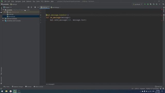The height and width of the screenshot is (93, 165).
Task: Click the clock app icon in the taskbar
Action: point(19,91)
